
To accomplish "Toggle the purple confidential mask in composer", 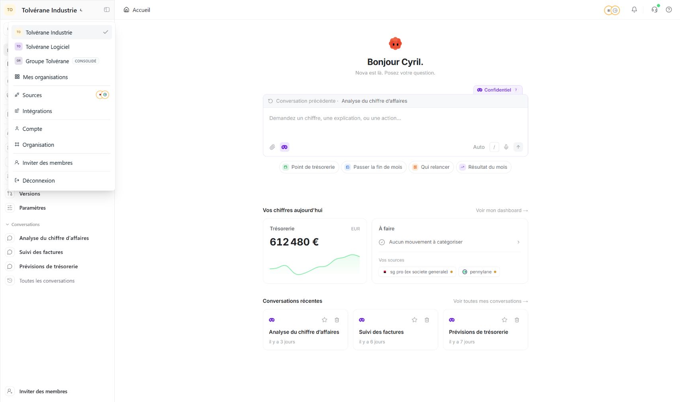I will pos(284,147).
